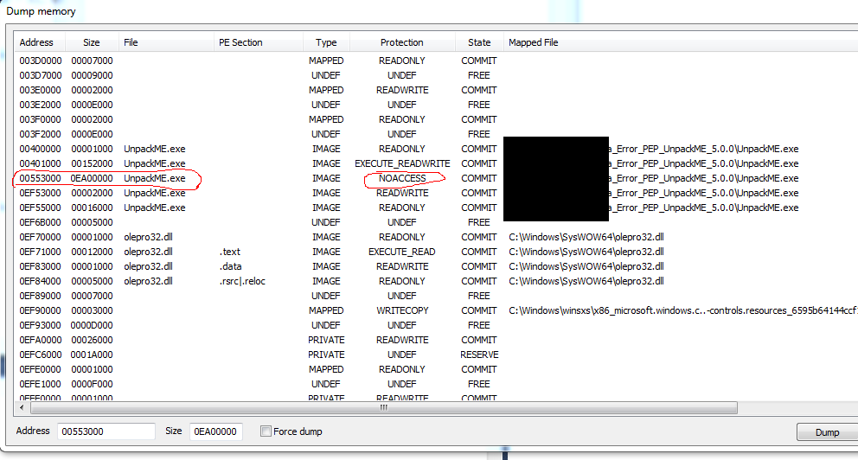Sort regions by Type column
858x460 pixels.
point(326,42)
